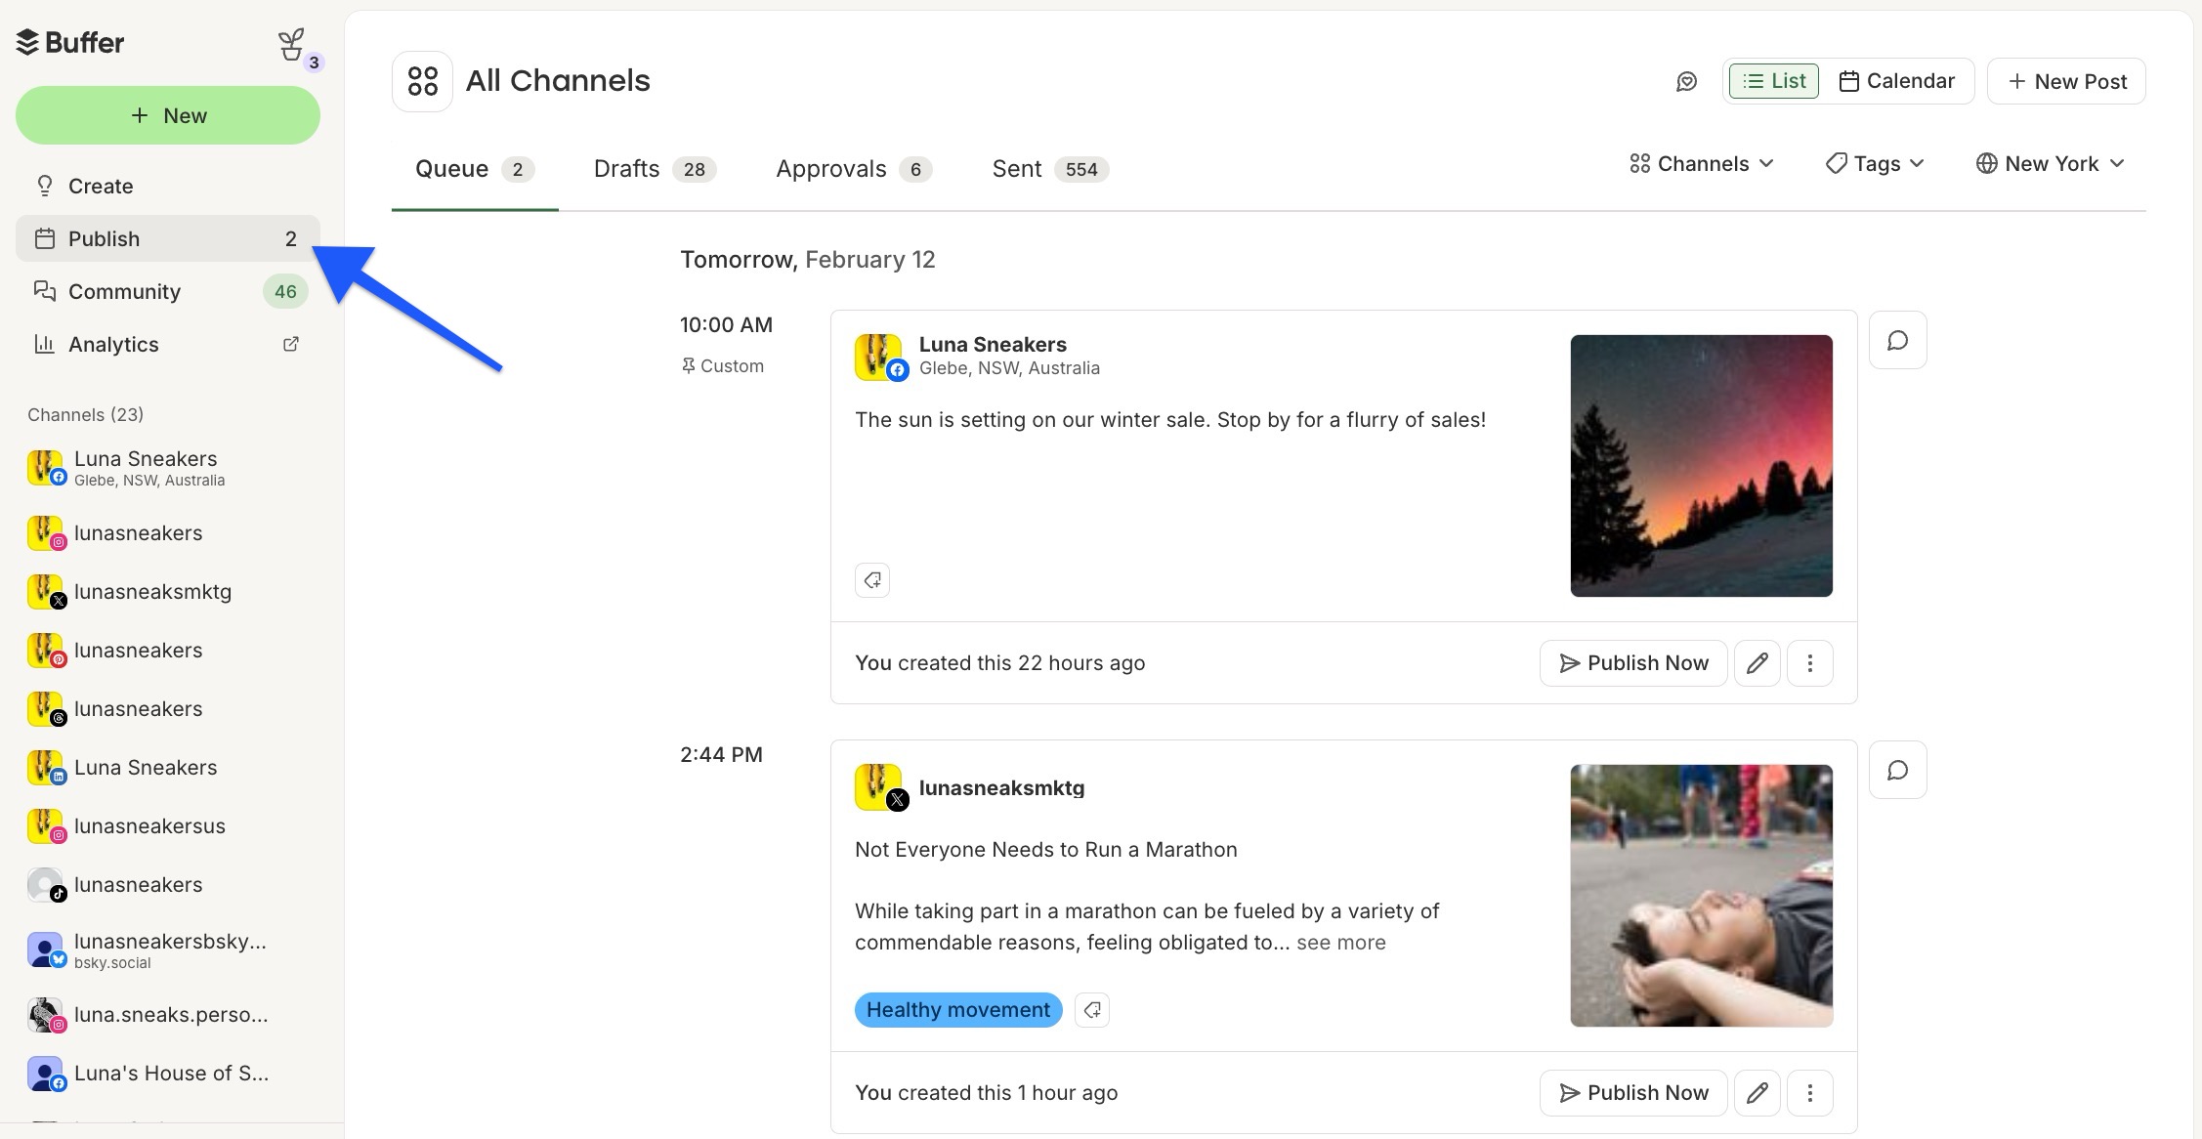
Task: Select Luna Sneakers Facebook channel in sidebar
Action: [168, 468]
